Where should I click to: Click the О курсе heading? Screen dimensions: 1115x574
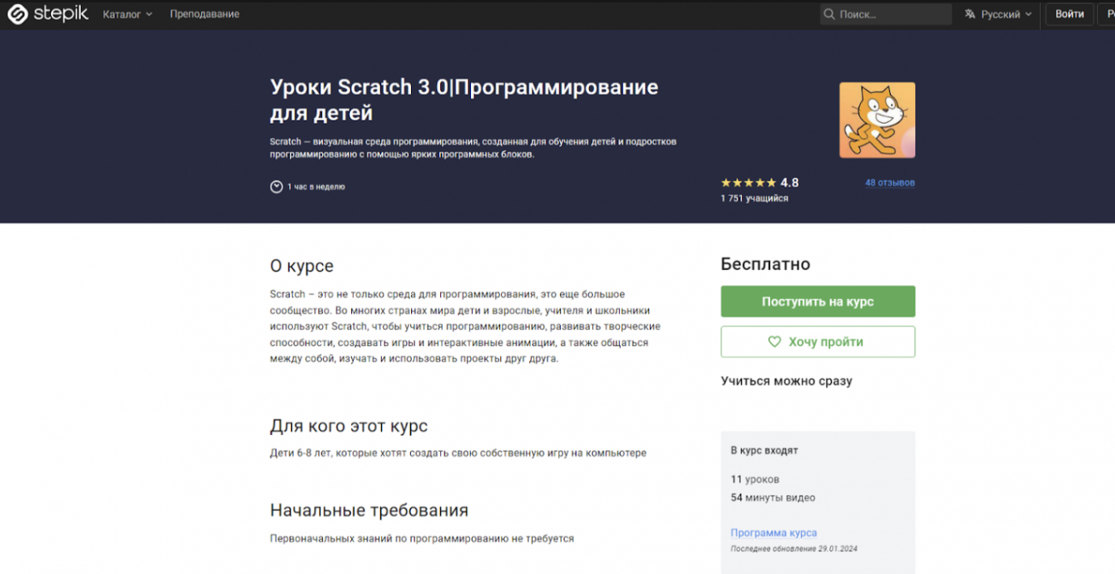click(x=302, y=266)
